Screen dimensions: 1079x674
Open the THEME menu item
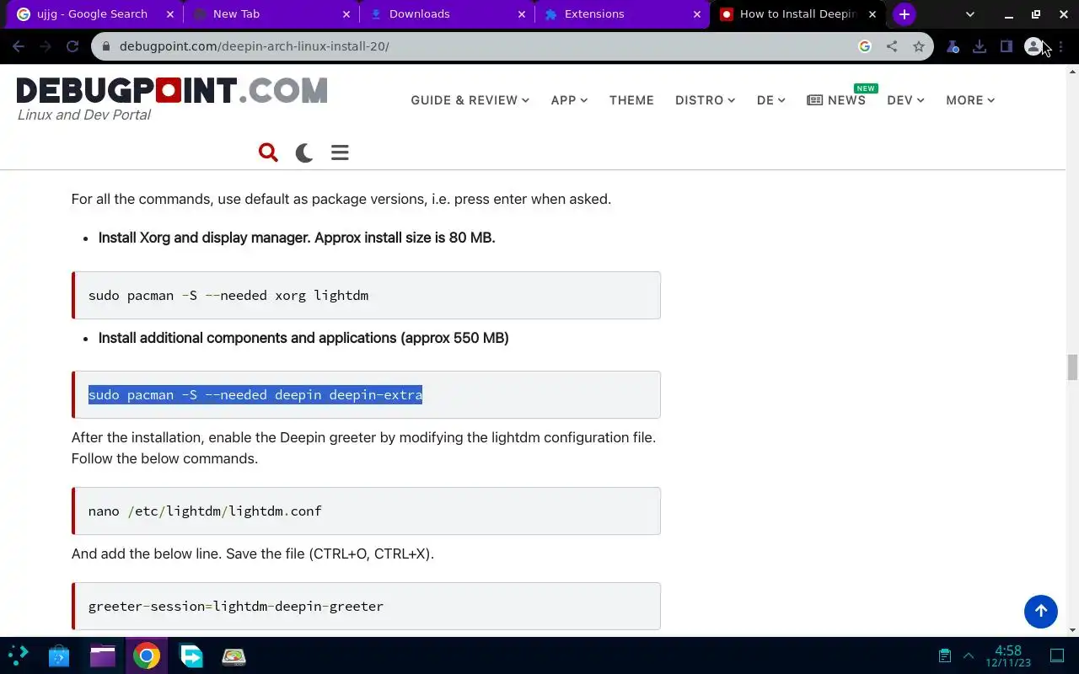(x=631, y=100)
